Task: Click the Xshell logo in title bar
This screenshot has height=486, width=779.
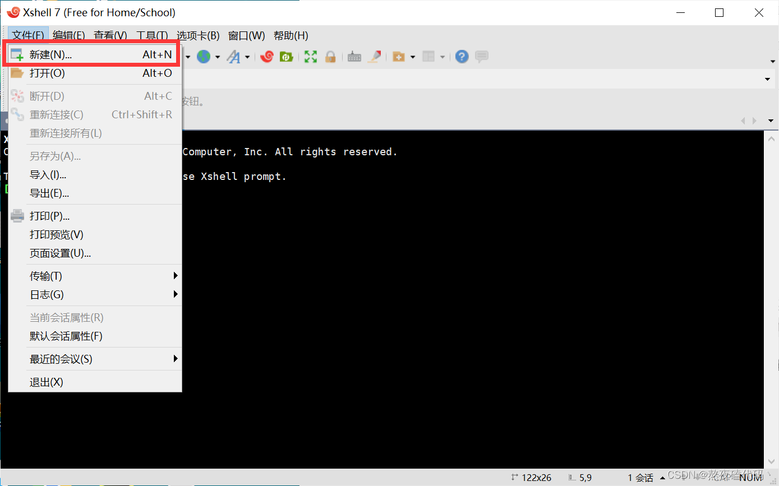Action: point(13,12)
